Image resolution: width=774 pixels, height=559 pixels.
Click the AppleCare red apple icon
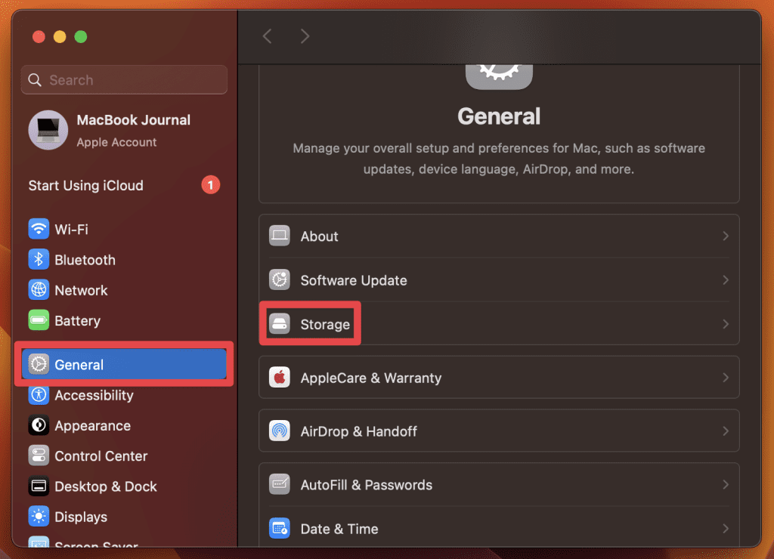point(280,378)
